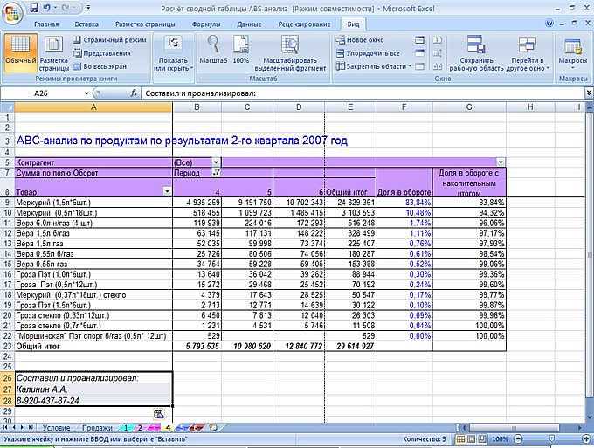Select the total cell 29 614 927
The height and width of the screenshot is (448, 594).
click(x=350, y=346)
